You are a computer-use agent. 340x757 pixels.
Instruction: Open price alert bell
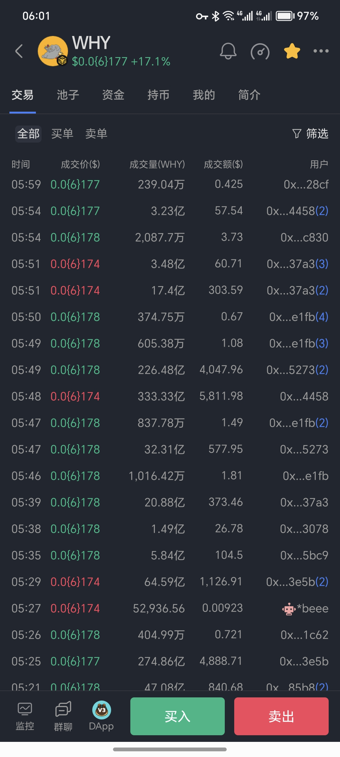(x=228, y=51)
